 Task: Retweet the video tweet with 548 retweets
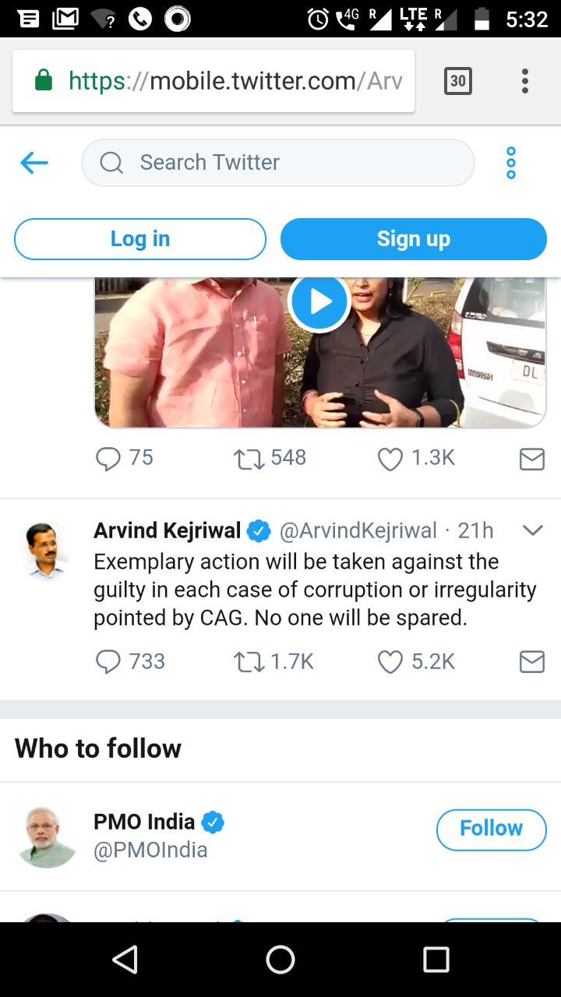(x=249, y=459)
